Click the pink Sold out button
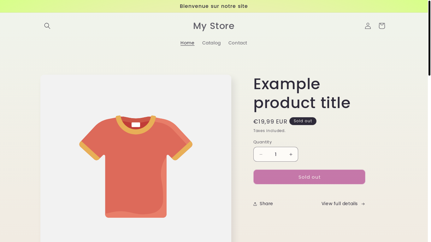Image resolution: width=431 pixels, height=242 pixels. pyautogui.click(x=309, y=177)
